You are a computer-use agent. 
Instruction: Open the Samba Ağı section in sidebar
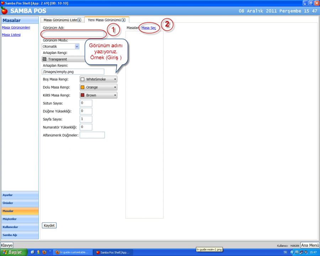20,235
